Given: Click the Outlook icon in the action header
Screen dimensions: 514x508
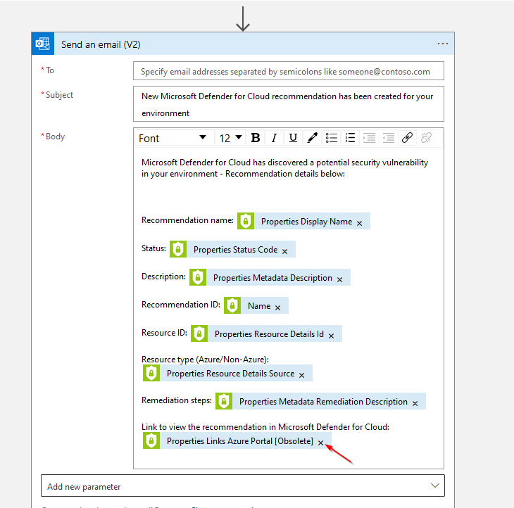Looking at the screenshot, I should [43, 44].
